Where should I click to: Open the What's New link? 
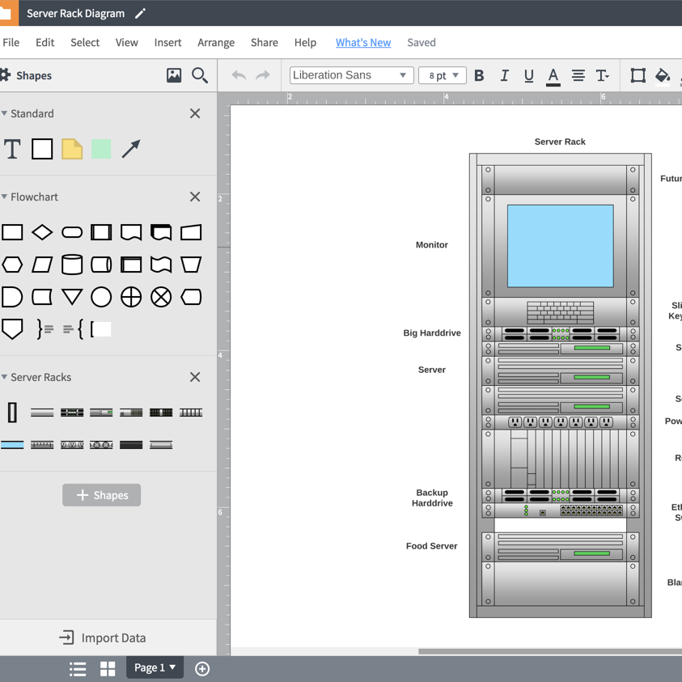tap(363, 42)
